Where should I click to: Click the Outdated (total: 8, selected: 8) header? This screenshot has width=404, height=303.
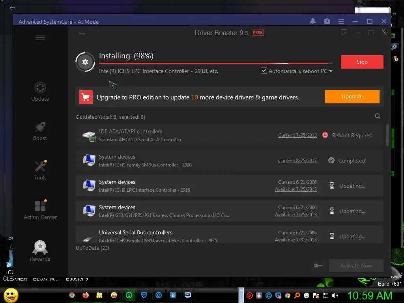point(110,117)
